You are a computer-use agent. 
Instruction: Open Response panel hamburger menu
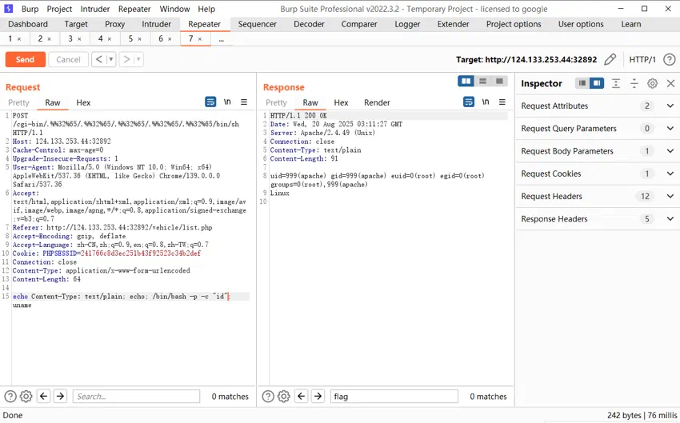pos(502,102)
